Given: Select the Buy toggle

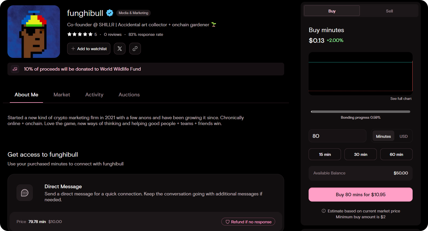Looking at the screenshot, I should point(332,11).
